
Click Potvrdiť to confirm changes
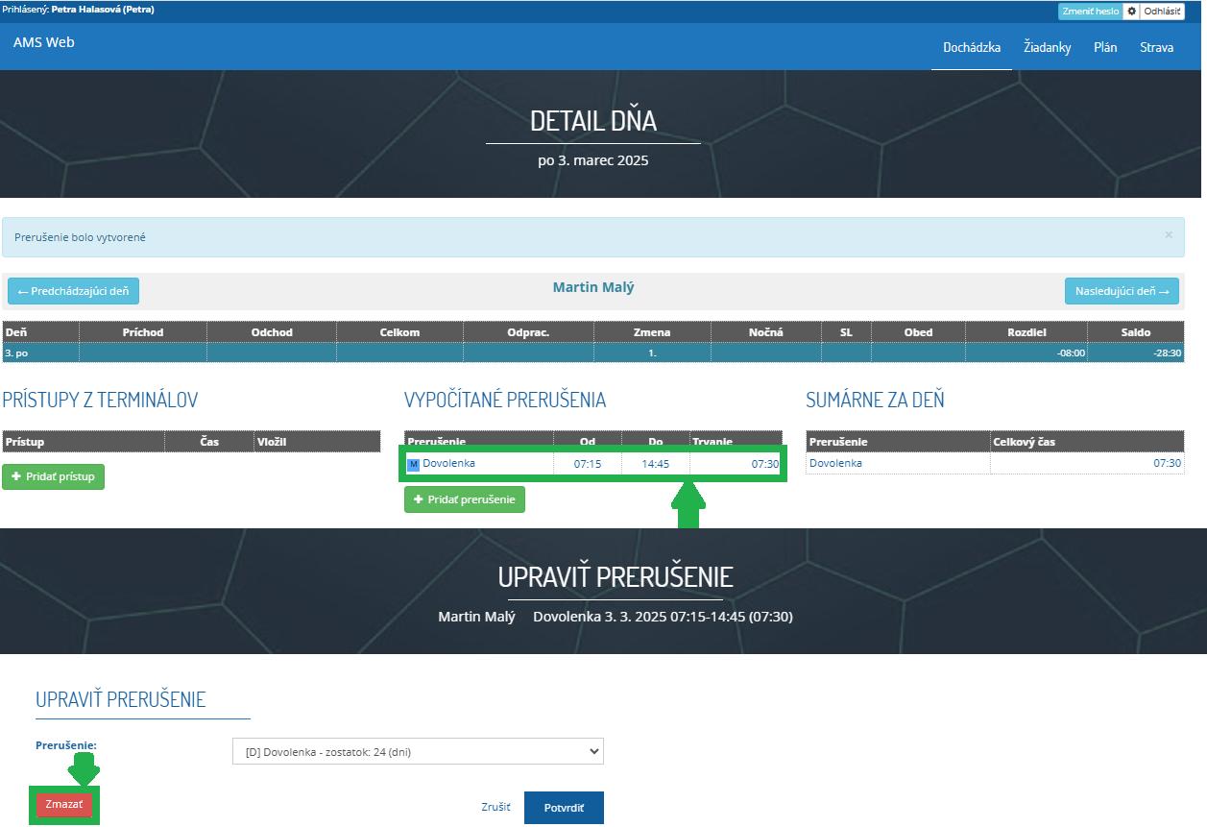564,807
